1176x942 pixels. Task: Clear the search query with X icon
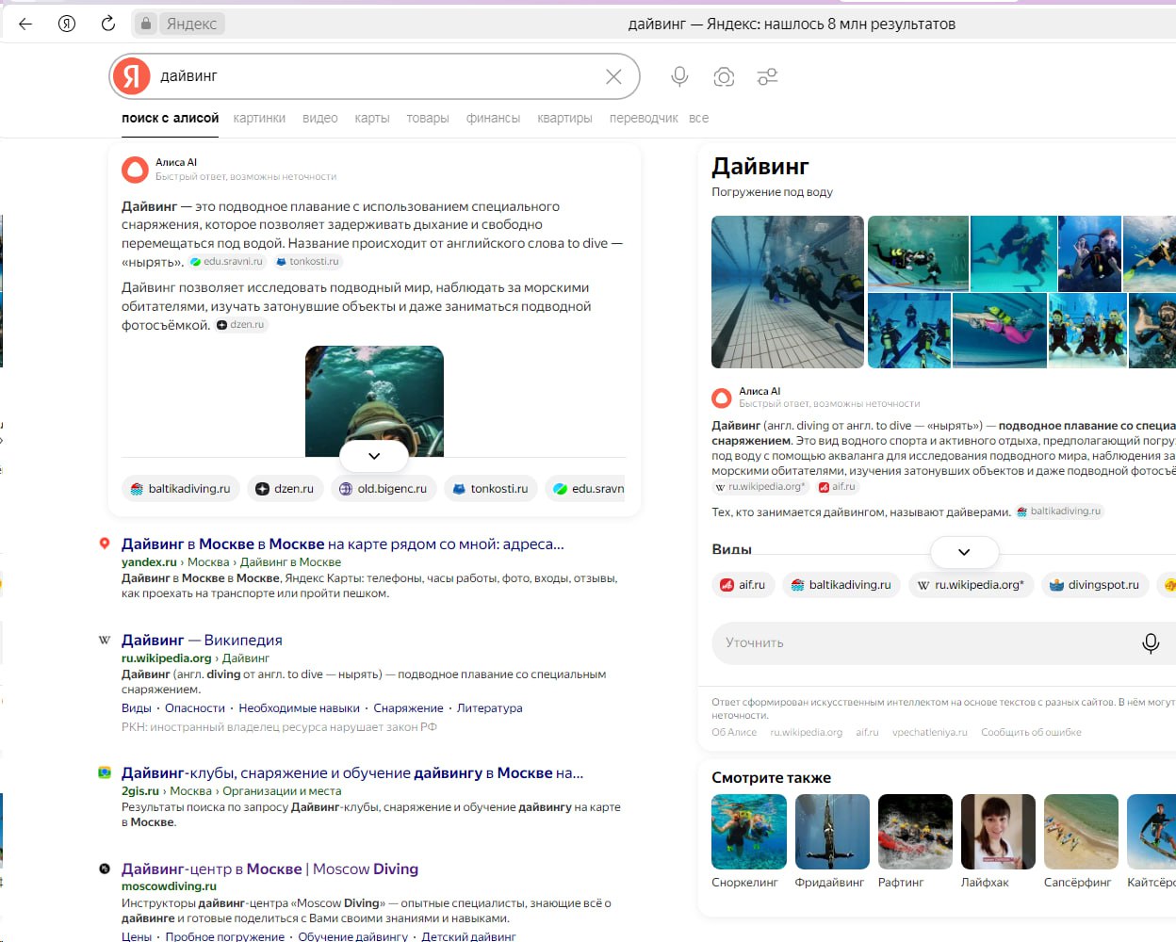(613, 76)
